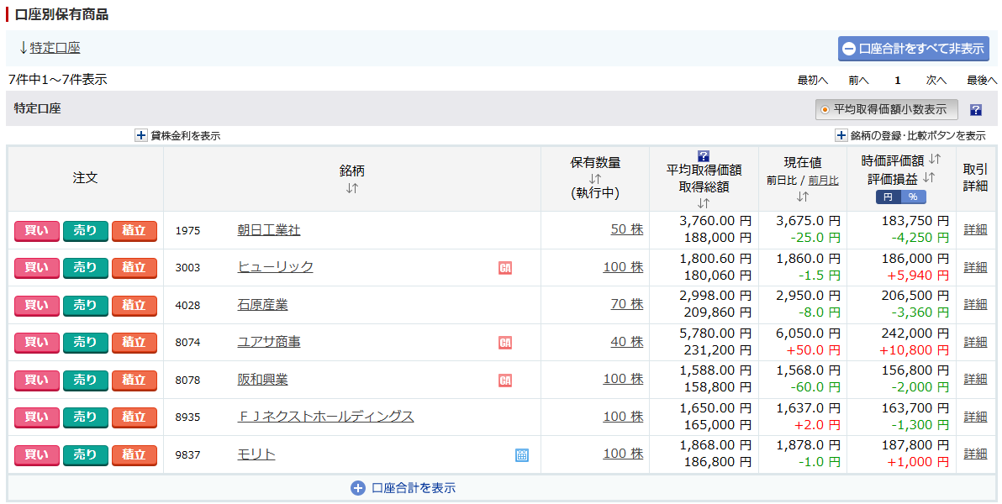Go to 最後へ page link
This screenshot has width=1002, height=504.
981,81
